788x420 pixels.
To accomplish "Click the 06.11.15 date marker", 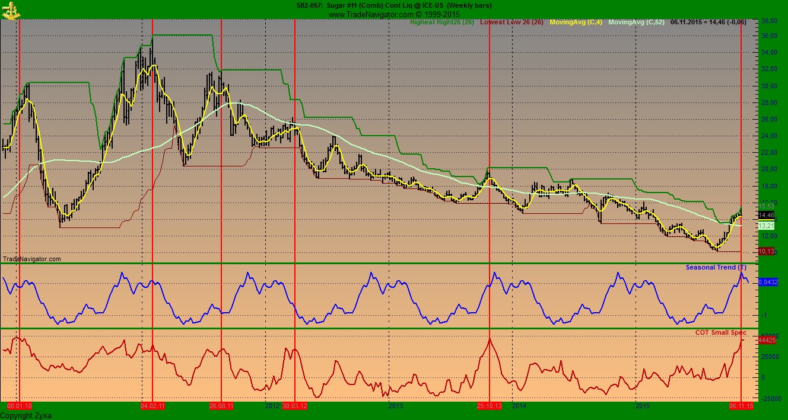I will coord(741,406).
